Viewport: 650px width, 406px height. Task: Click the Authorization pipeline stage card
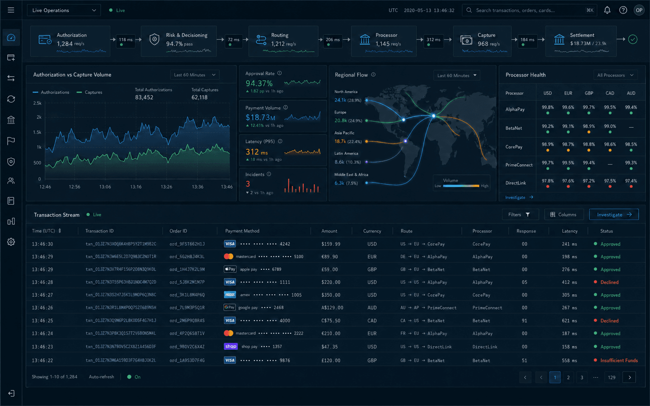pyautogui.click(x=70, y=41)
